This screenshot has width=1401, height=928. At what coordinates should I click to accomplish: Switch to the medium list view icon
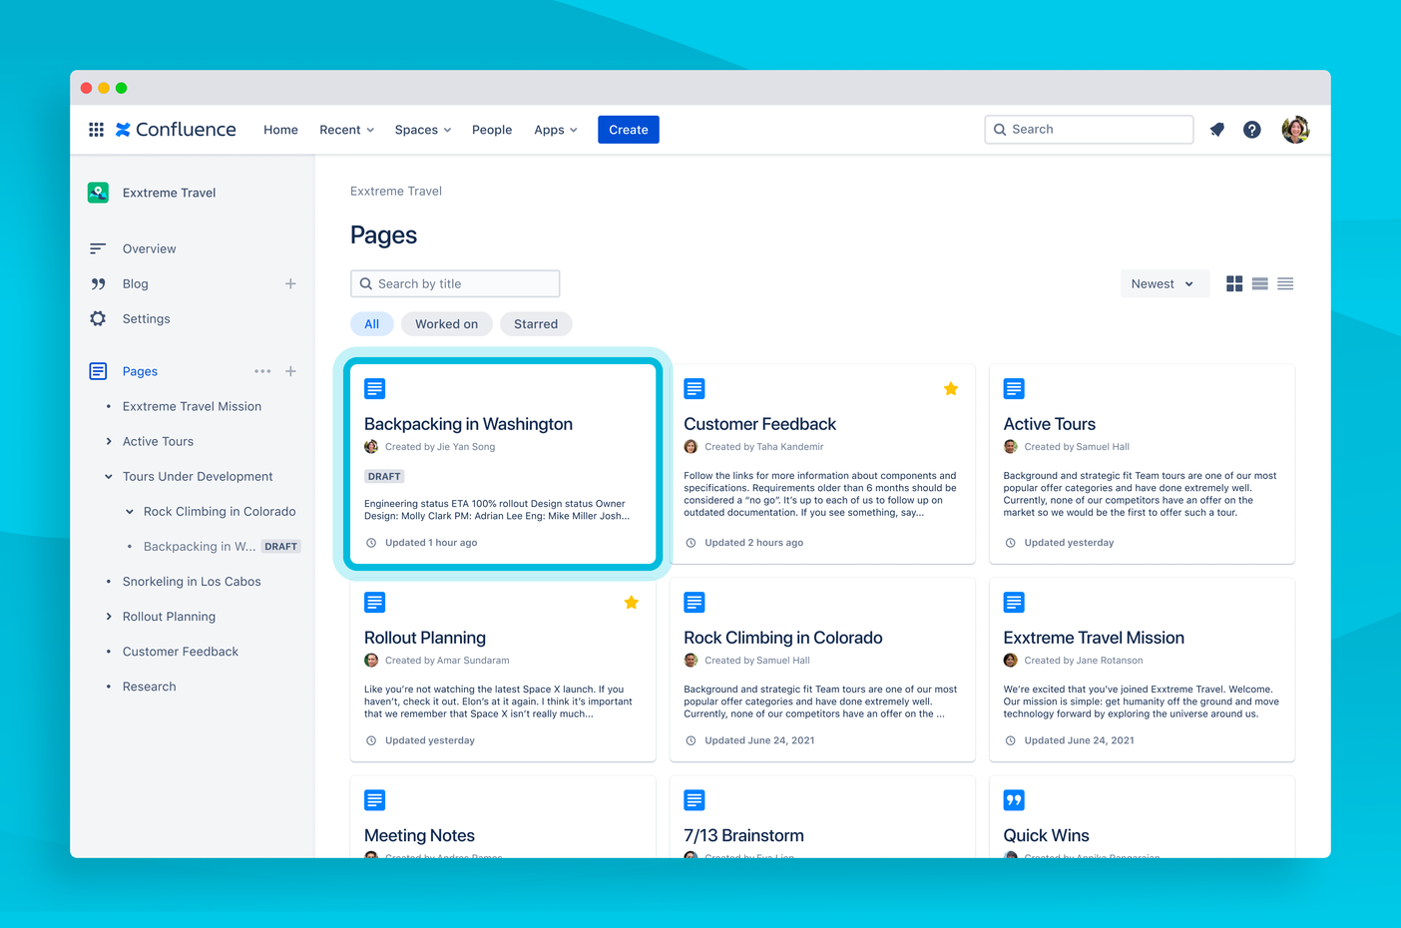[1260, 284]
